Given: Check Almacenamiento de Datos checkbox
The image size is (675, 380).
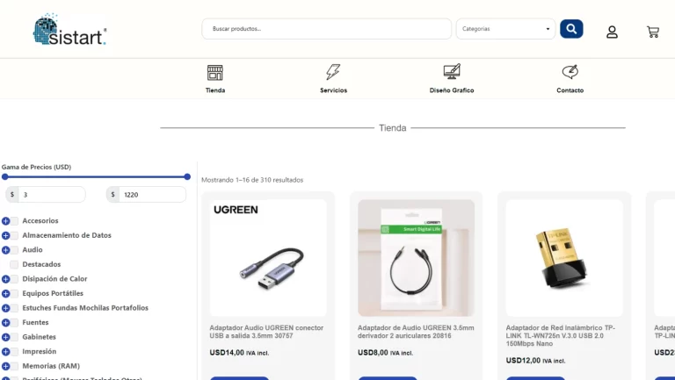Looking at the screenshot, I should tap(14, 235).
